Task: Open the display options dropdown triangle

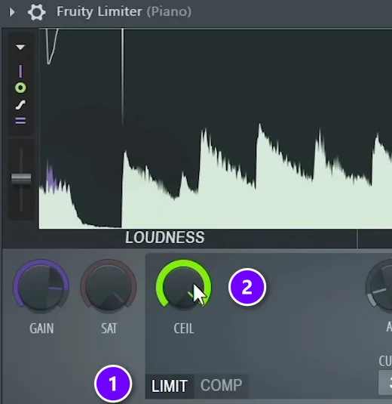Action: [x=20, y=47]
